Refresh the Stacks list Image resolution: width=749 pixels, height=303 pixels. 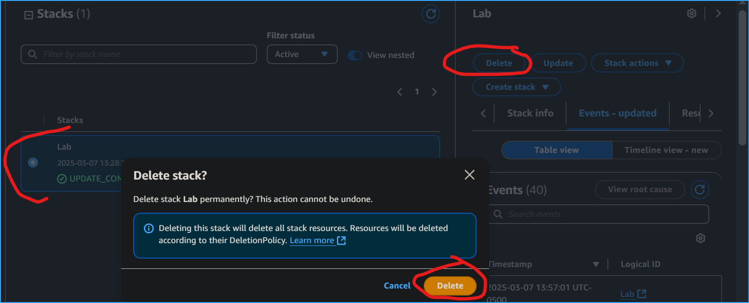click(431, 14)
